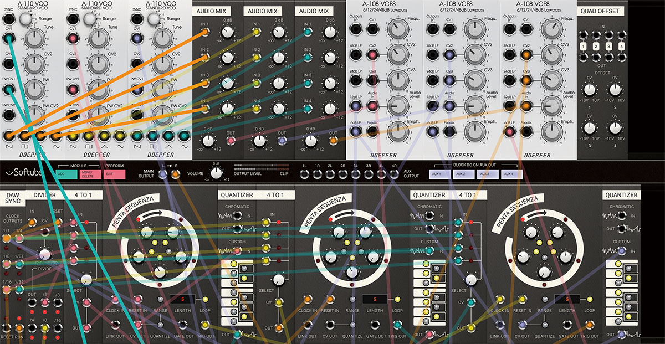665x344 pixels.
Task: Switch to ADD module mode
Action: click(x=66, y=174)
